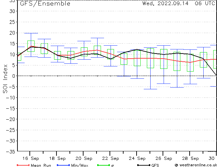Click the y-axis value '25'
Viewport: 217px width, 167px height.
coord(12,22)
